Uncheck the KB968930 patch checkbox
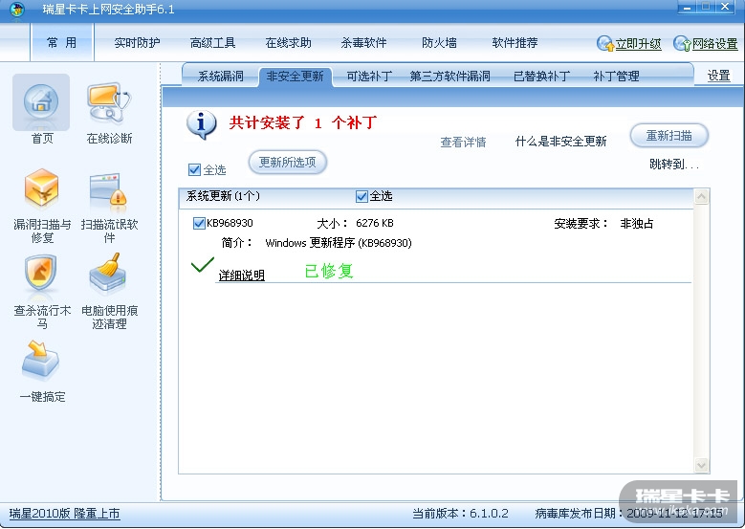The width and height of the screenshot is (745, 529). [199, 223]
